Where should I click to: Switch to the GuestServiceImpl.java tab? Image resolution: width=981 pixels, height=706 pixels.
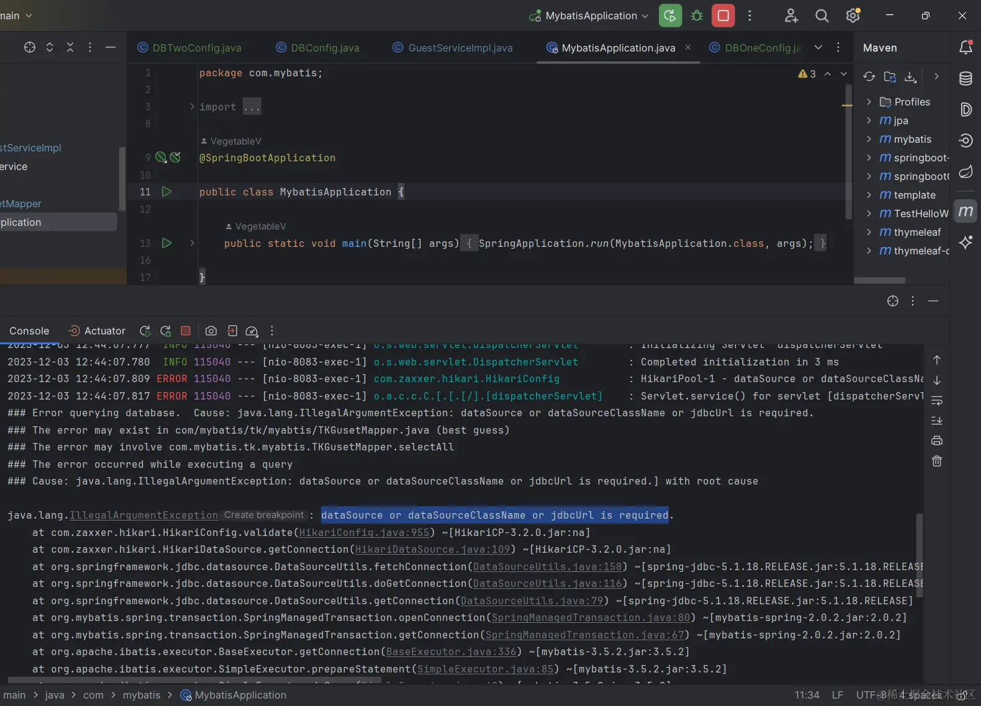pos(453,48)
